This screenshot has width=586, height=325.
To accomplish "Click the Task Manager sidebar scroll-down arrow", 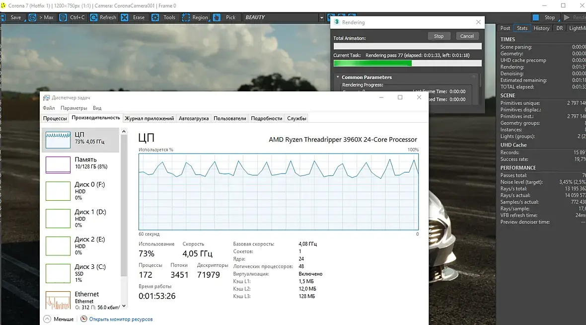I will 124,306.
